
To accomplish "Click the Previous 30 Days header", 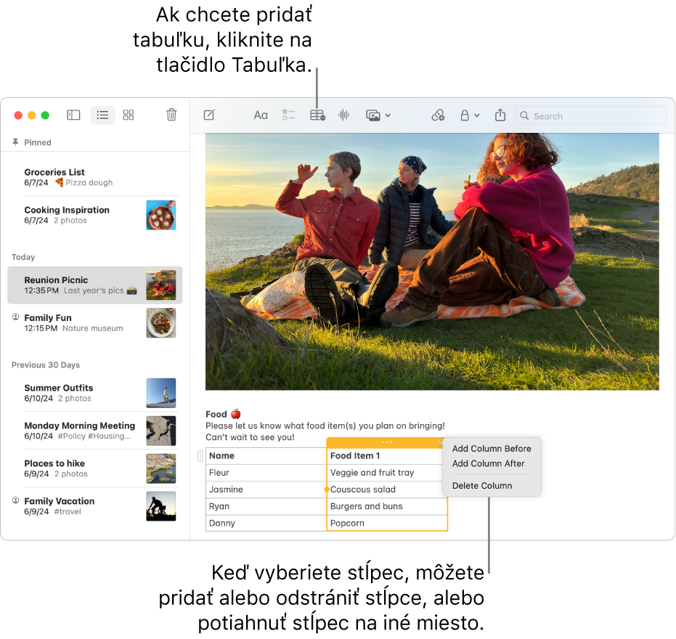I will 46,365.
